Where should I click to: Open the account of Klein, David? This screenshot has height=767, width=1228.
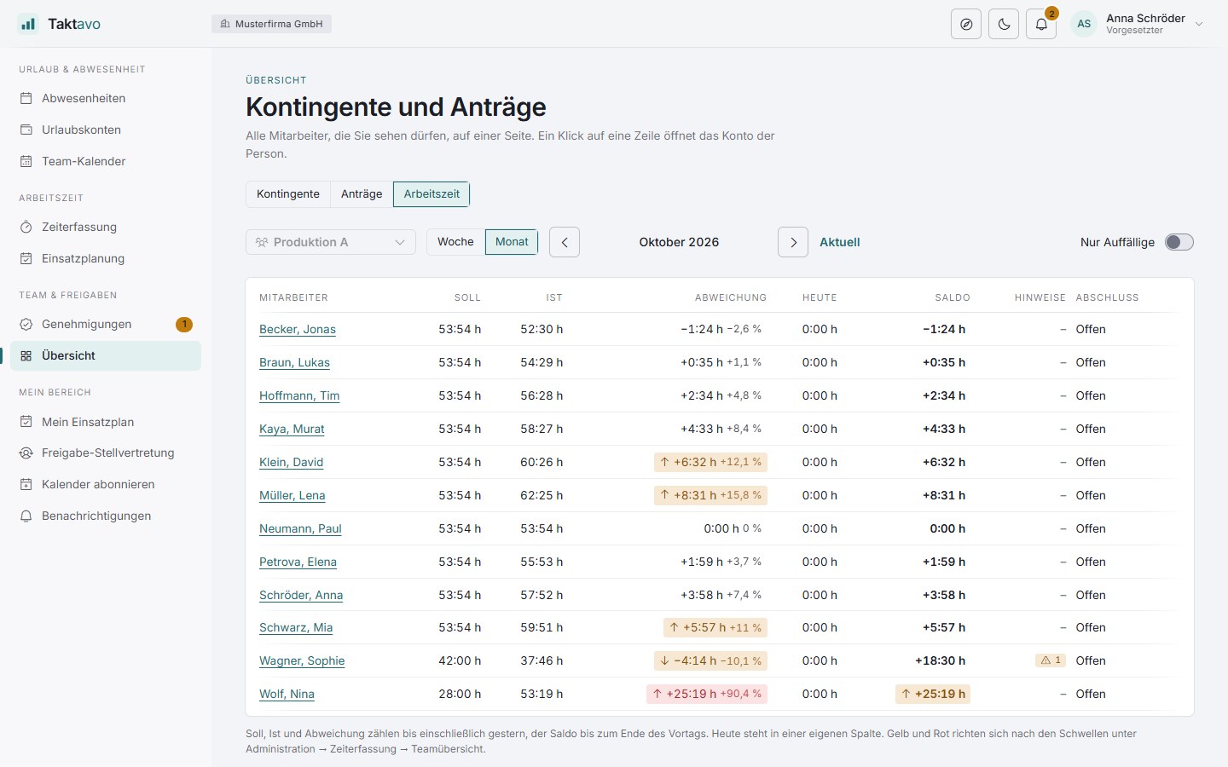[291, 462]
